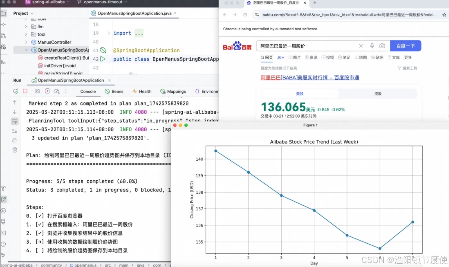449x267 pixels.
Task: Close the Baidu Chrome tab
Action: pyautogui.click(x=305, y=3)
